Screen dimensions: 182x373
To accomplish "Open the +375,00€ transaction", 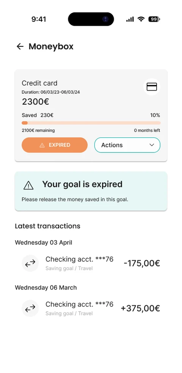I will pos(91,308).
